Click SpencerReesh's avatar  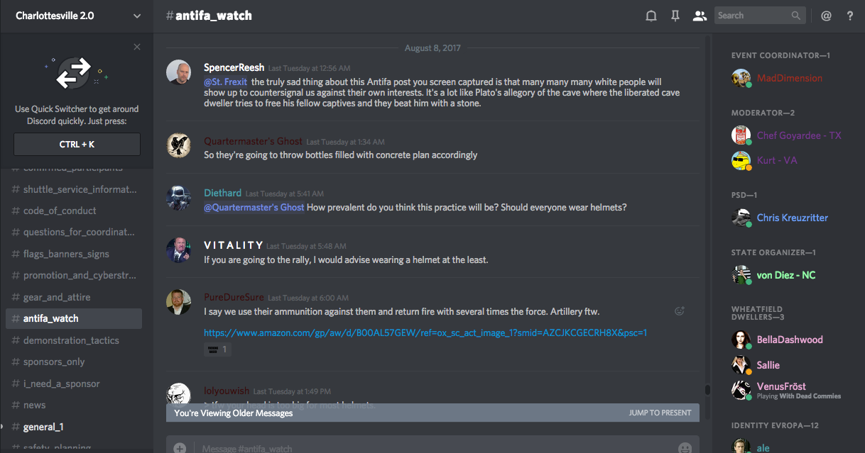178,72
